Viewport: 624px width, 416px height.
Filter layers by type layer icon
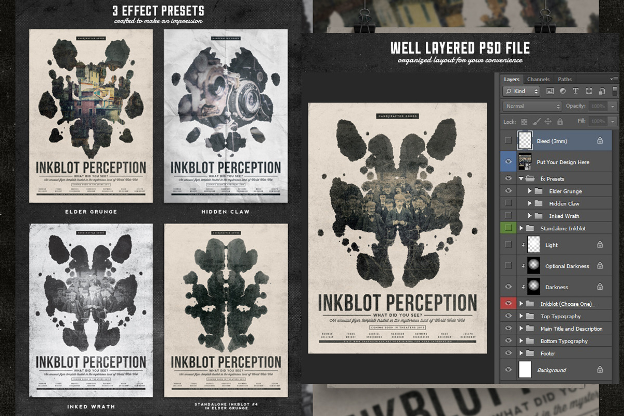click(576, 91)
